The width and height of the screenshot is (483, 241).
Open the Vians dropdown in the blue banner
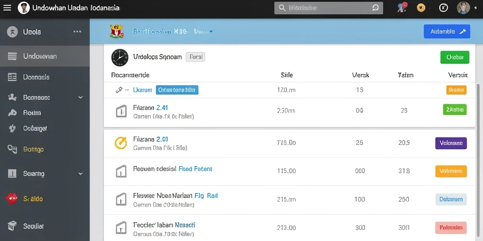[x=203, y=32]
